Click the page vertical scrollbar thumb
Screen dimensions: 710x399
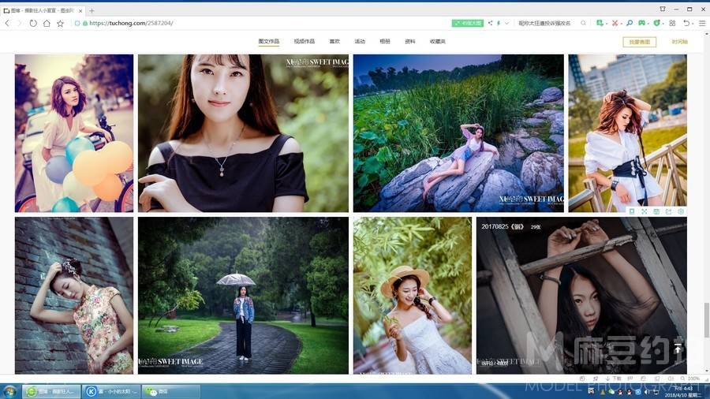click(706, 320)
